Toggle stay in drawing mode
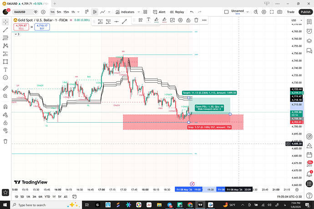Viewport: 314px width, 209px height. pos(5,115)
